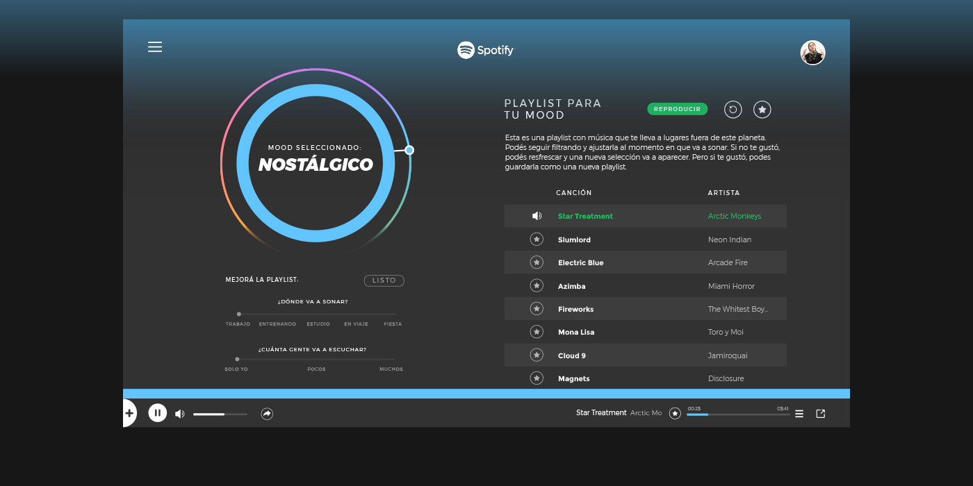Image resolution: width=973 pixels, height=486 pixels.
Task: Favorite the song Electric Blue
Action: click(537, 262)
